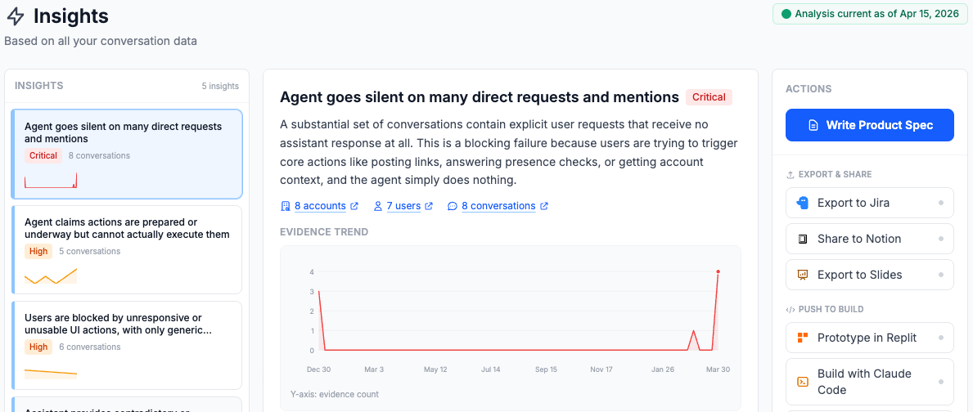This screenshot has height=412, width=973.
Task: Click the person icon beside 7 users
Action: pos(377,206)
